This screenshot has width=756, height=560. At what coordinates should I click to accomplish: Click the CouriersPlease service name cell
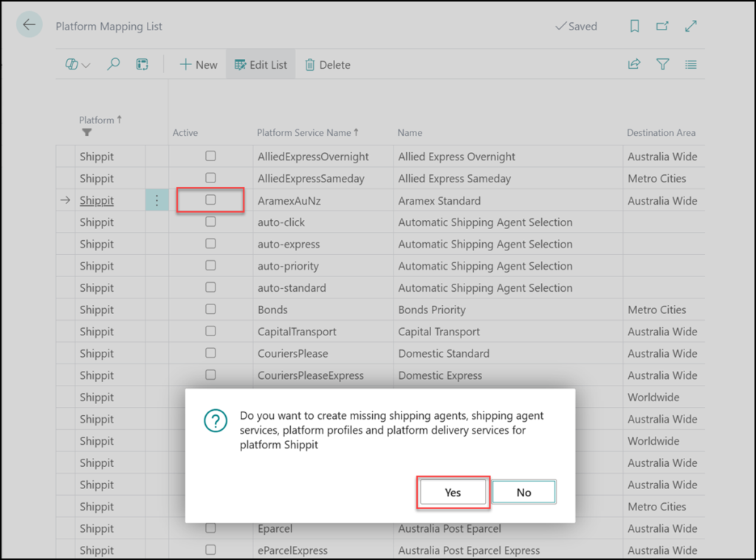coord(293,353)
